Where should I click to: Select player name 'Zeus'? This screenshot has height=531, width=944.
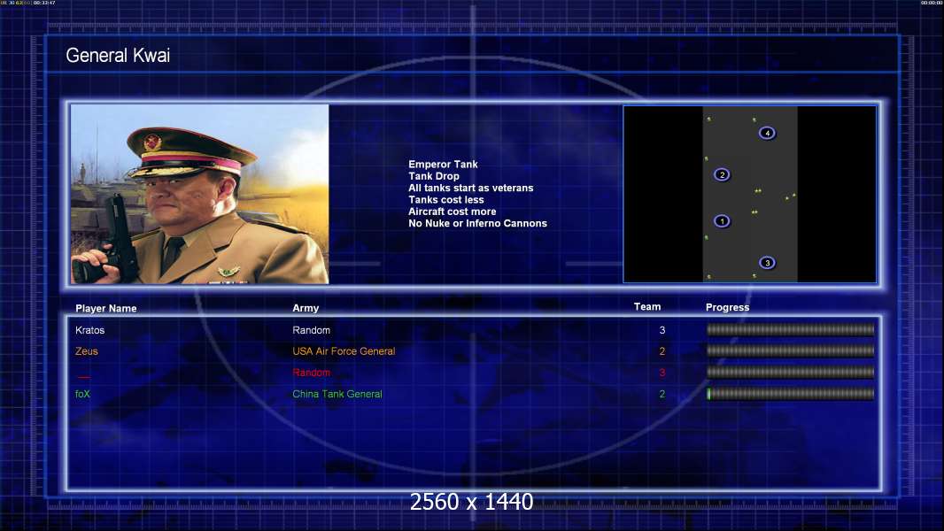87,351
